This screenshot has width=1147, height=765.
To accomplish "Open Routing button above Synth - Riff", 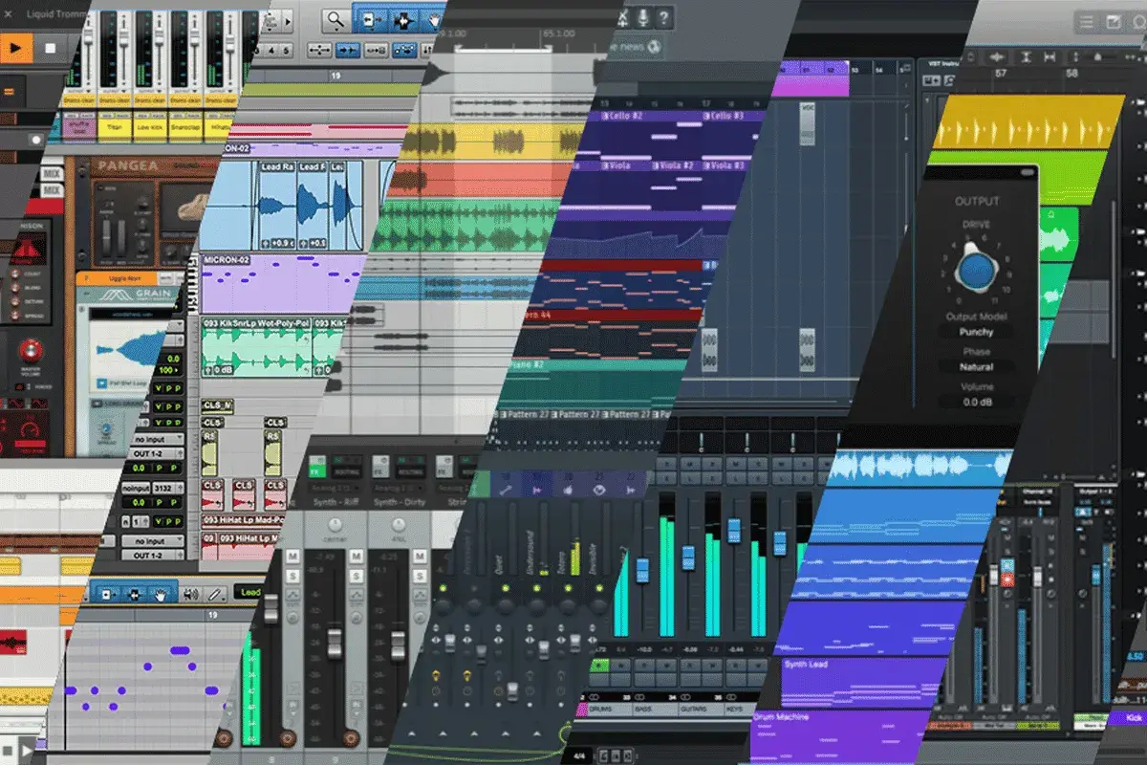I will pos(346,471).
